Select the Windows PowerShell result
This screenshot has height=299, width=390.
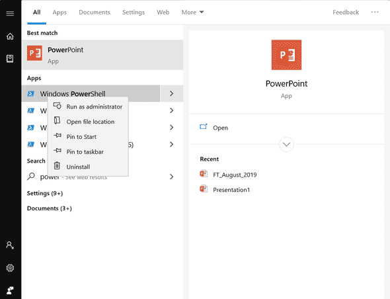click(x=91, y=94)
